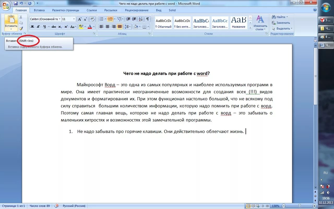Screen dimensions: 334x209
Task: Switch to Full Screen Reading view
Action: [x=253, y=206]
